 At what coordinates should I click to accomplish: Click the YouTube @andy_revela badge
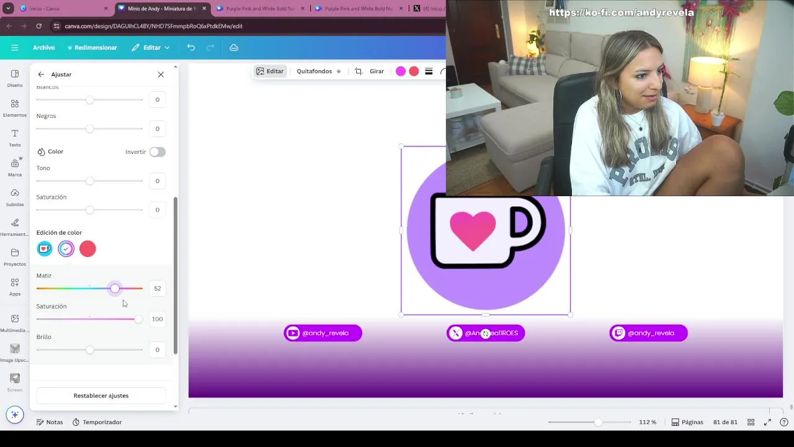click(323, 333)
